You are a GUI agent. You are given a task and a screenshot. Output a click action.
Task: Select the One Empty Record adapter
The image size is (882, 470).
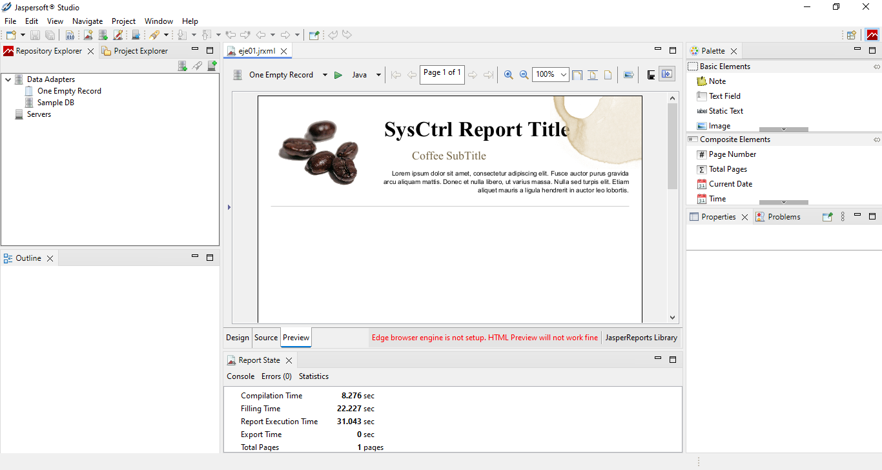pyautogui.click(x=69, y=91)
